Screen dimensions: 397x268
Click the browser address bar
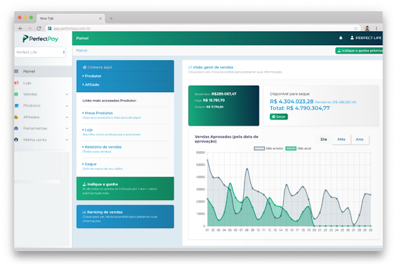[x=202, y=28]
